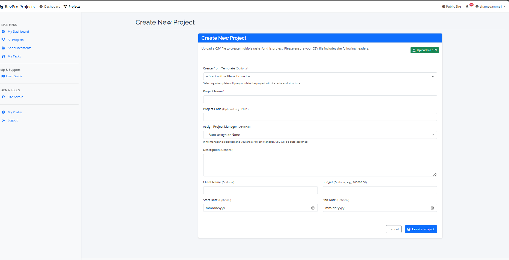Click into the Project Name field
509x260 pixels.
coord(320,99)
